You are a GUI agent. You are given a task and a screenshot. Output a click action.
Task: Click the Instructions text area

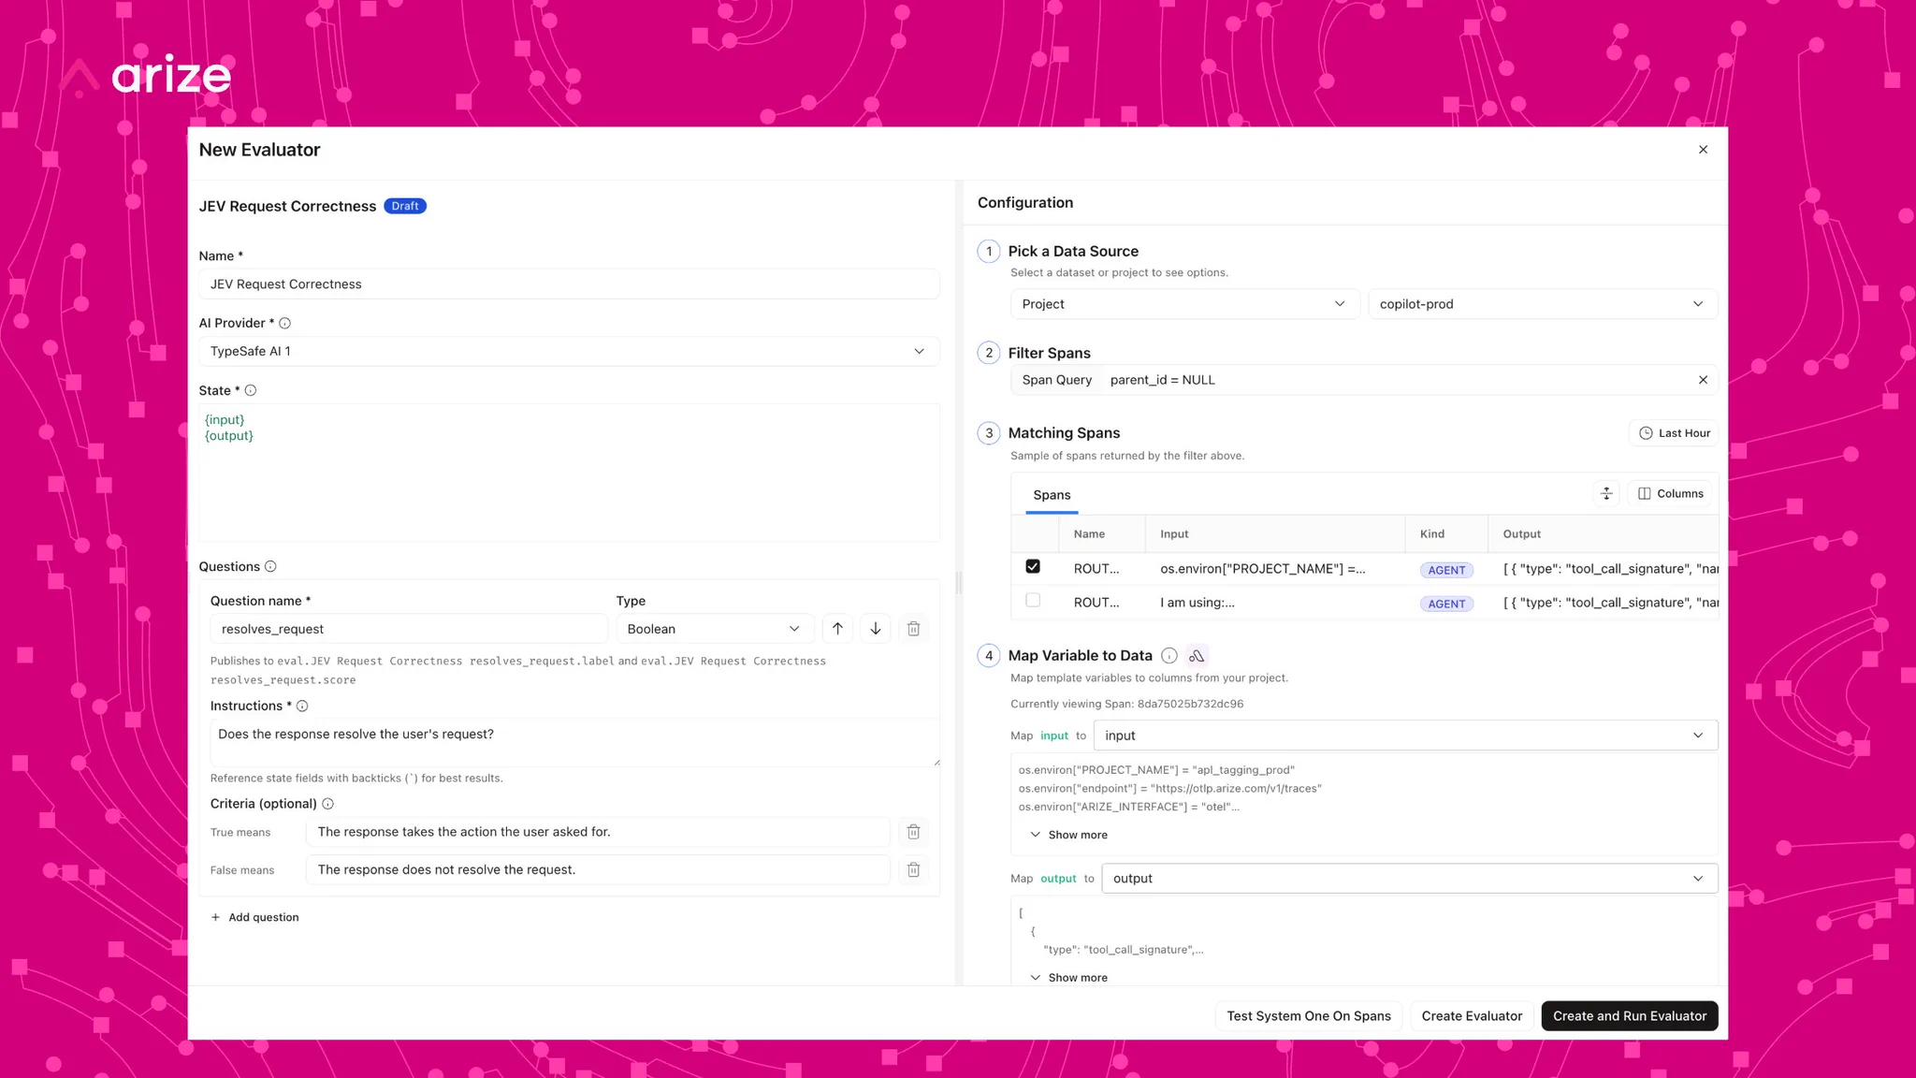[x=574, y=742]
